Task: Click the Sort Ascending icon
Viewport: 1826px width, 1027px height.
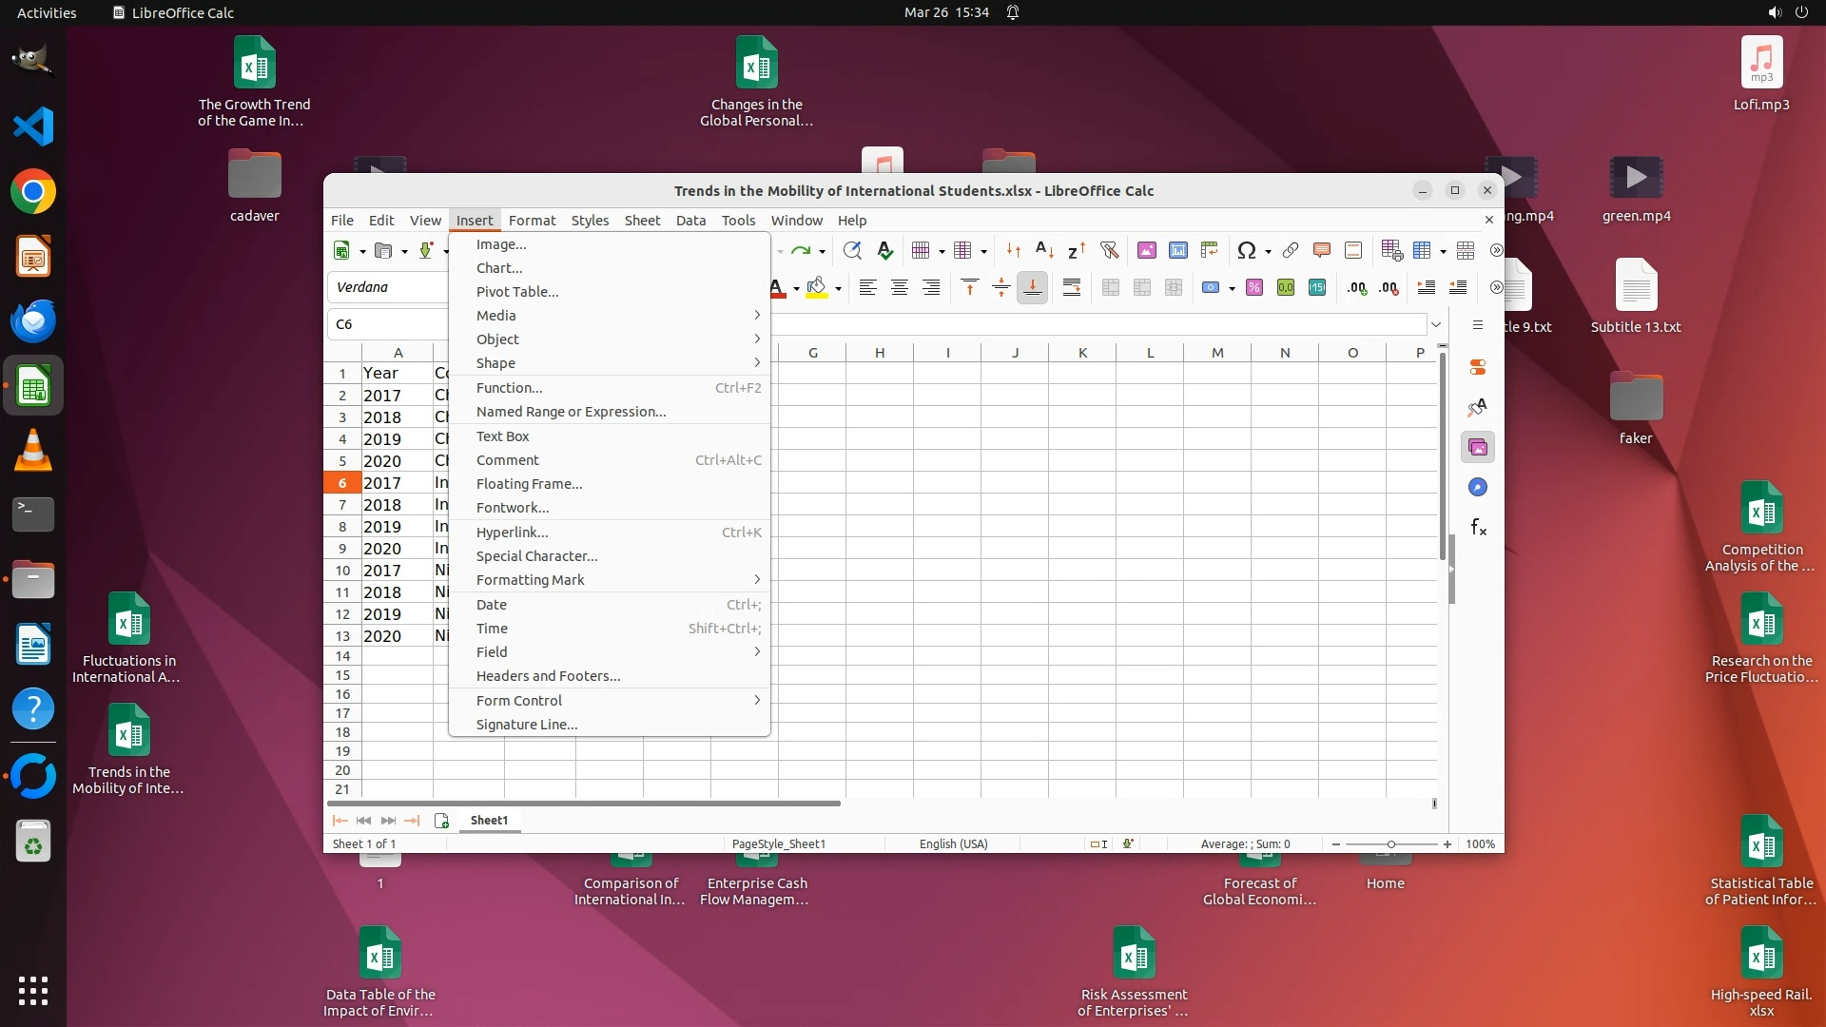Action: (x=1044, y=250)
